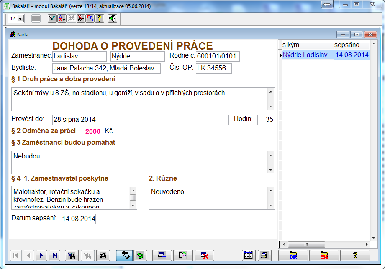Open the font size 12 dropdown
The image size is (385, 269).
[21, 18]
